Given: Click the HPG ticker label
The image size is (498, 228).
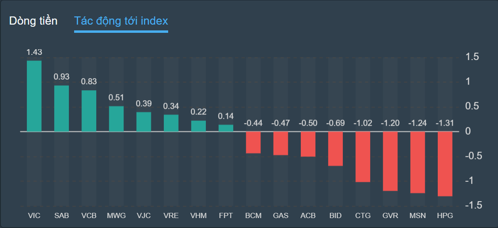Looking at the screenshot, I should pyautogui.click(x=445, y=215).
